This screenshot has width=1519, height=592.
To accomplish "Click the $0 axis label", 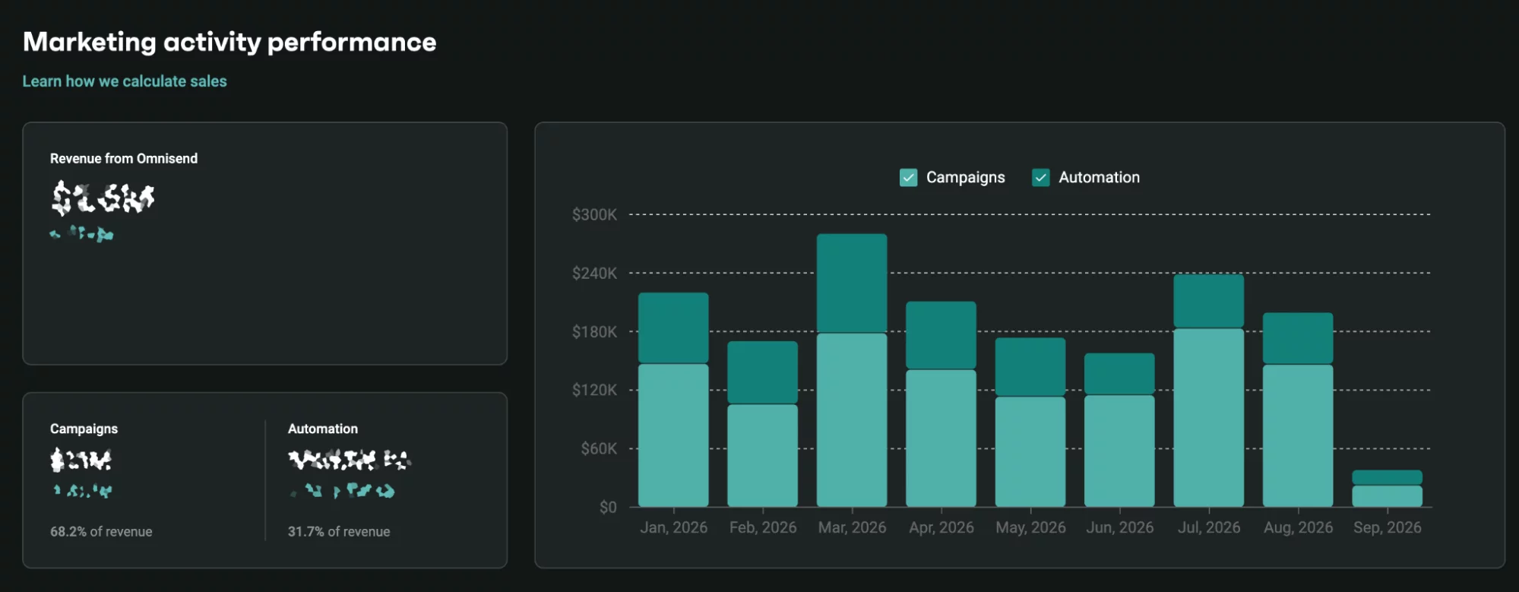I will (608, 508).
